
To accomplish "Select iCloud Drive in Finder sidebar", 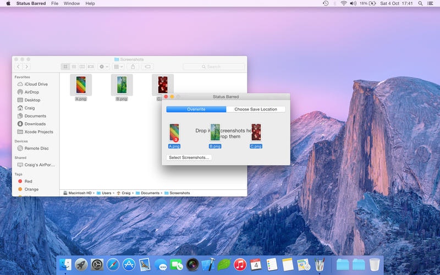I will [x=32, y=84].
